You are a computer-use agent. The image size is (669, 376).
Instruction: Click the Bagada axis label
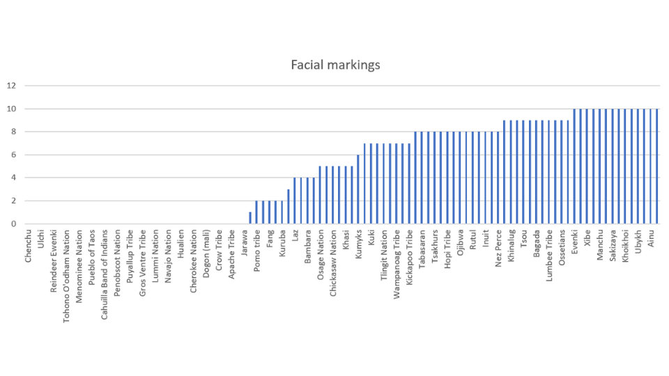point(537,244)
